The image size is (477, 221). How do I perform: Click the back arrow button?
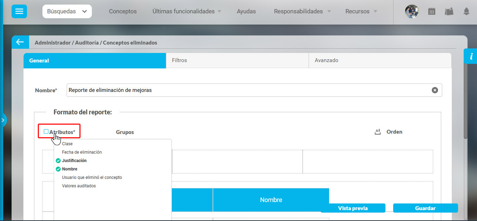[x=20, y=42]
